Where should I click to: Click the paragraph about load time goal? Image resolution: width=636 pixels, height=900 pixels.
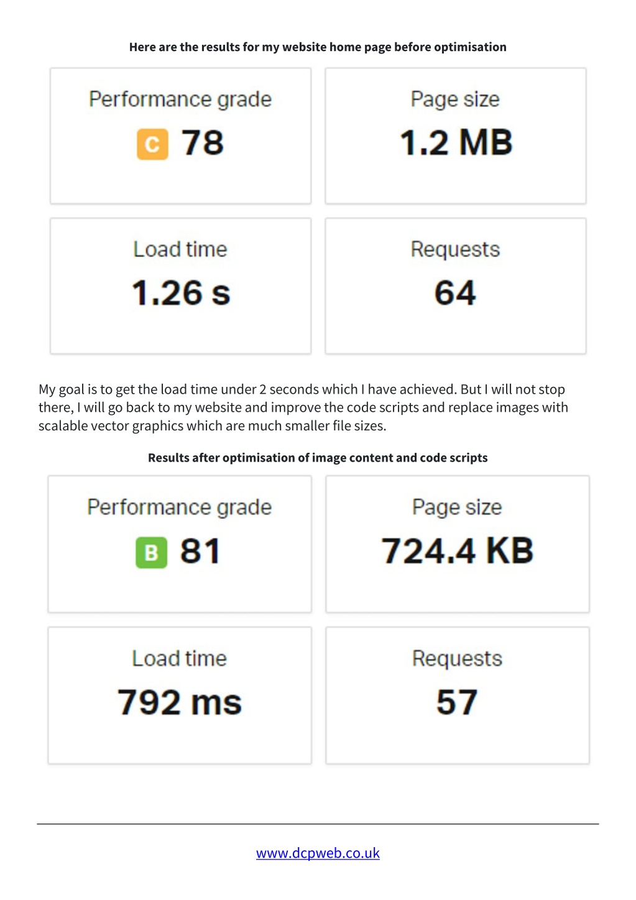(x=303, y=407)
